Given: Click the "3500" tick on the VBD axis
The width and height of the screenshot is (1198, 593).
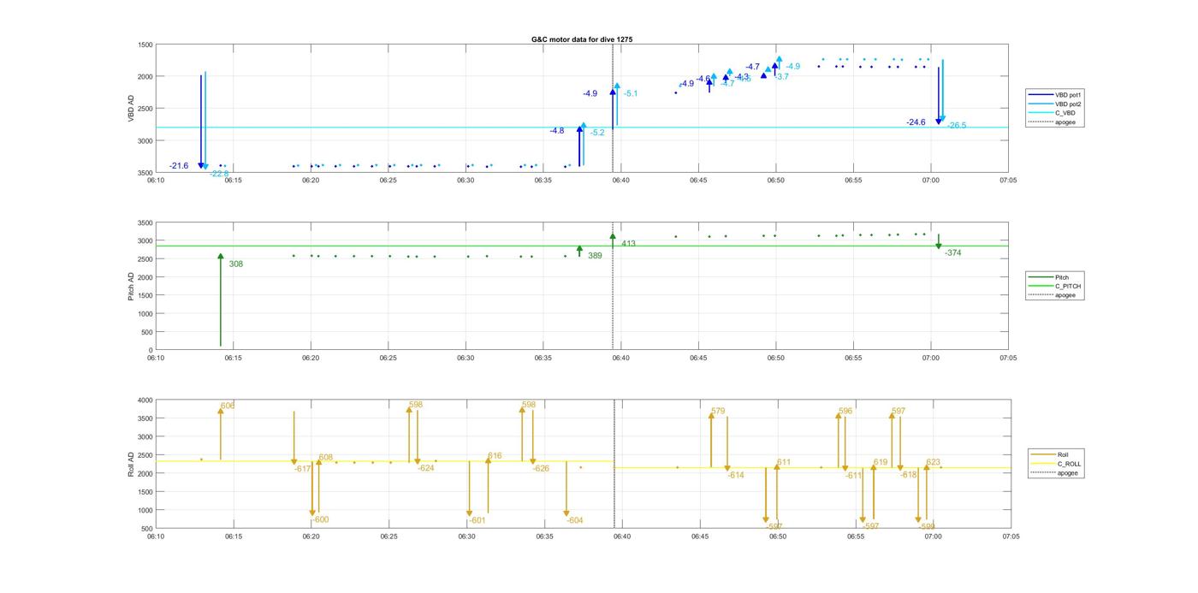Looking at the screenshot, I should coord(145,173).
